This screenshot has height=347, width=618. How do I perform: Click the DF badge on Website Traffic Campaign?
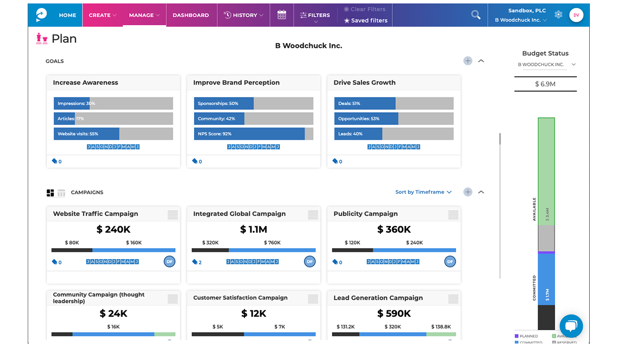169,261
